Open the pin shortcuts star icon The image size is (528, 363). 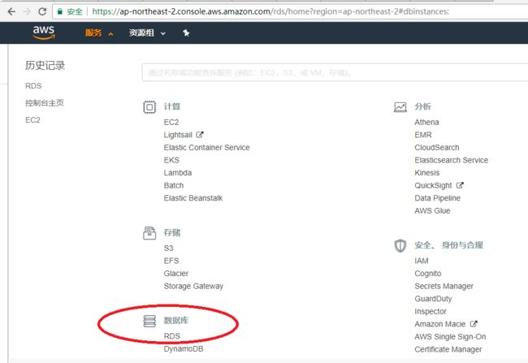click(x=186, y=33)
